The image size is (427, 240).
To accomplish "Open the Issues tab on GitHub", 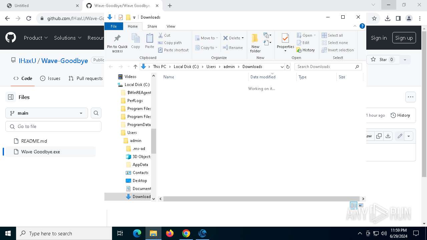I will pyautogui.click(x=50, y=78).
